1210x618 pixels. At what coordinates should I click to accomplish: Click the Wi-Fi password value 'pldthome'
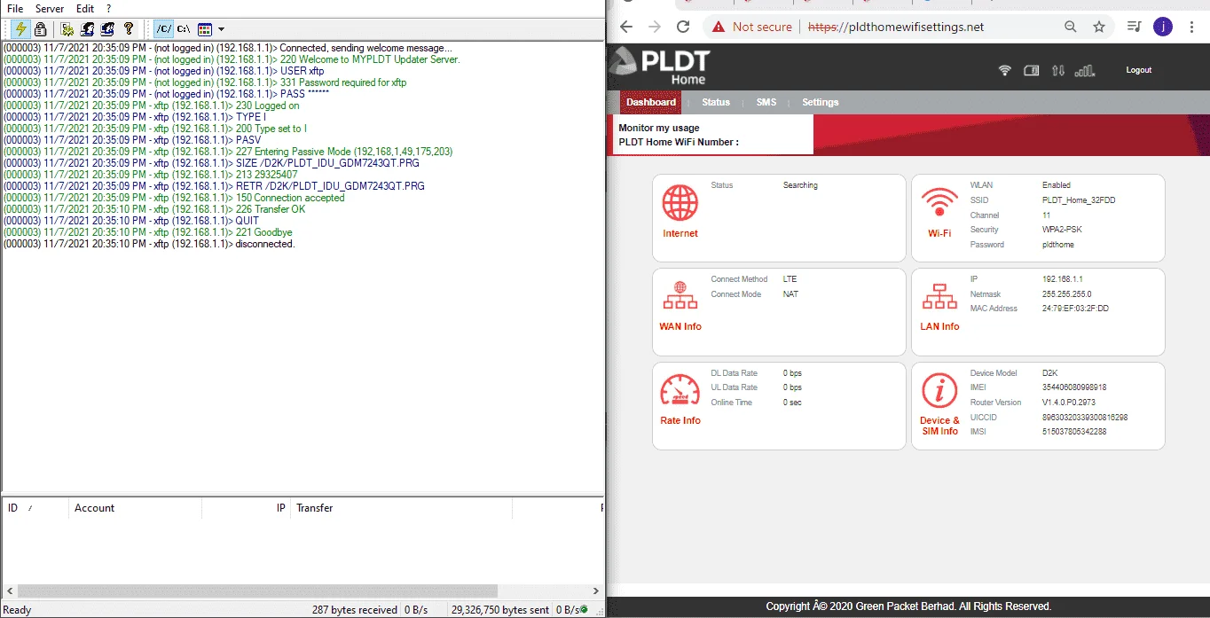pos(1058,245)
